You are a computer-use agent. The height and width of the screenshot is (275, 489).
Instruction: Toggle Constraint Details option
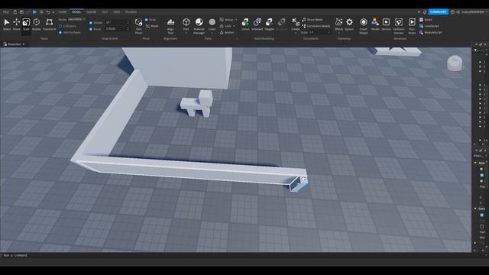coord(316,26)
